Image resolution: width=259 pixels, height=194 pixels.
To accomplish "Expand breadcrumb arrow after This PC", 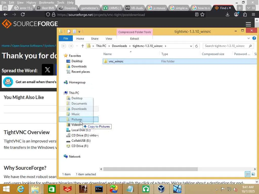I will click(109, 46).
